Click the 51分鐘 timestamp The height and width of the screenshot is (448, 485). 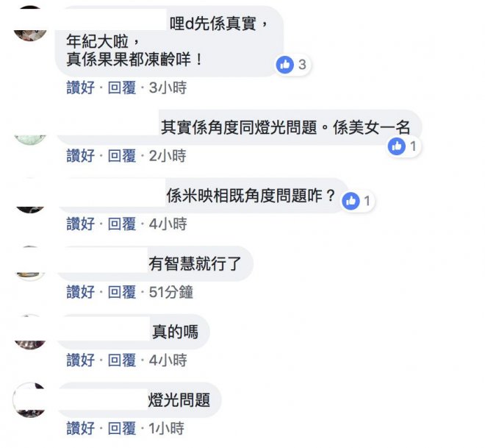tap(171, 292)
